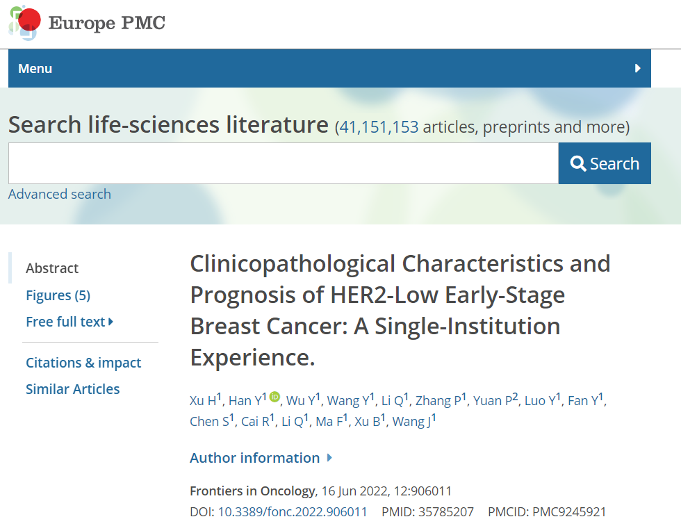Go to Figures (5) section

click(58, 295)
